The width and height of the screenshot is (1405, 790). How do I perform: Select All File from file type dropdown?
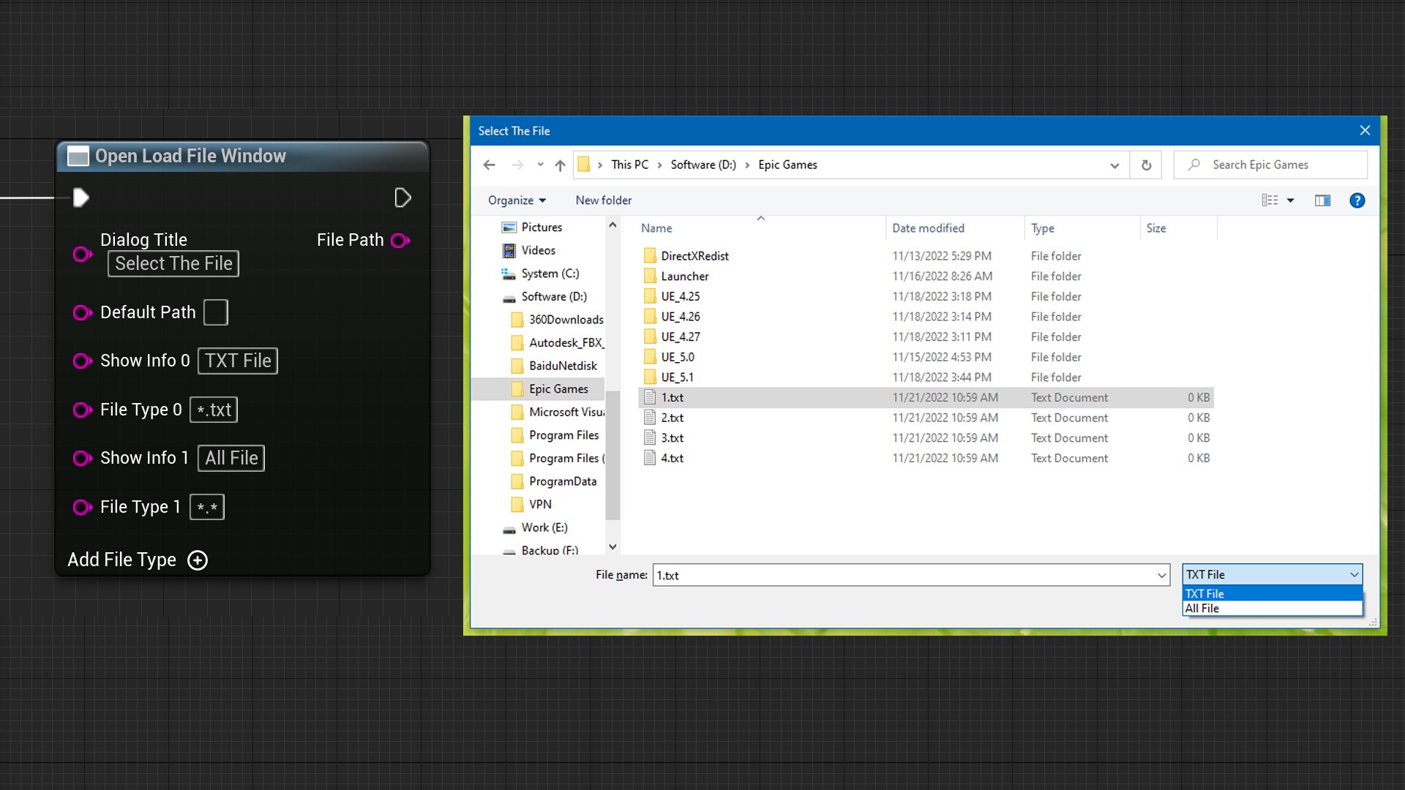click(1271, 608)
